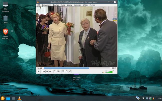162x101 pixels.
Task: Open the blue file manager taskbar icon
Action: 8,98
